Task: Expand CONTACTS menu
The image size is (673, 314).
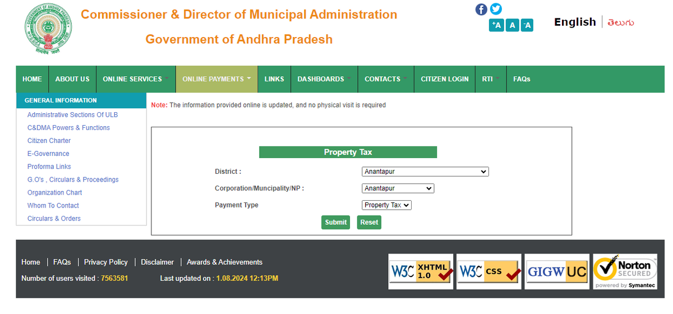Action: point(386,79)
